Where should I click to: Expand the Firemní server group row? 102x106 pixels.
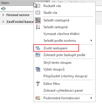[3, 15]
